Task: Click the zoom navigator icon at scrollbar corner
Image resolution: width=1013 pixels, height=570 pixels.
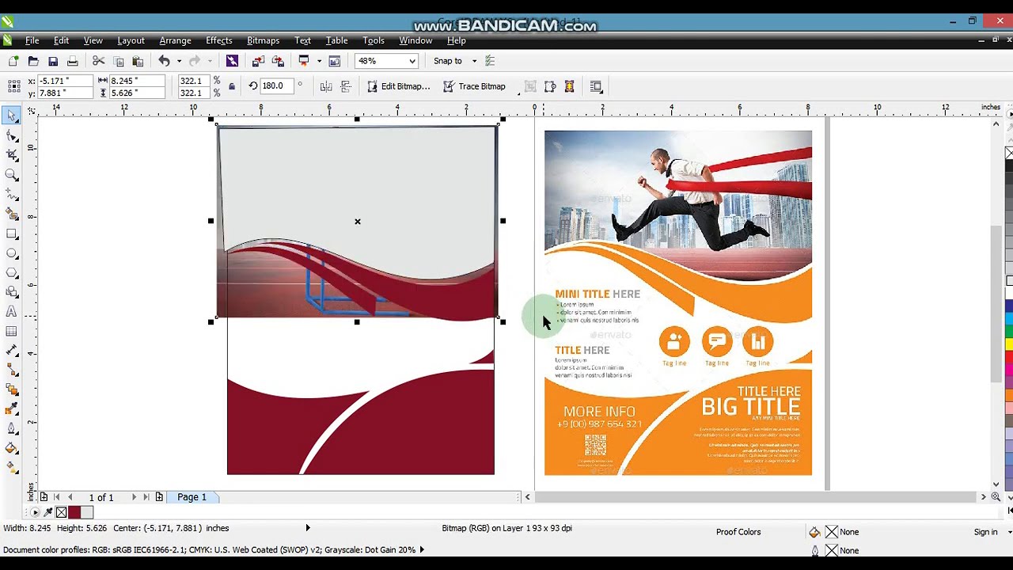Action: coord(996,497)
